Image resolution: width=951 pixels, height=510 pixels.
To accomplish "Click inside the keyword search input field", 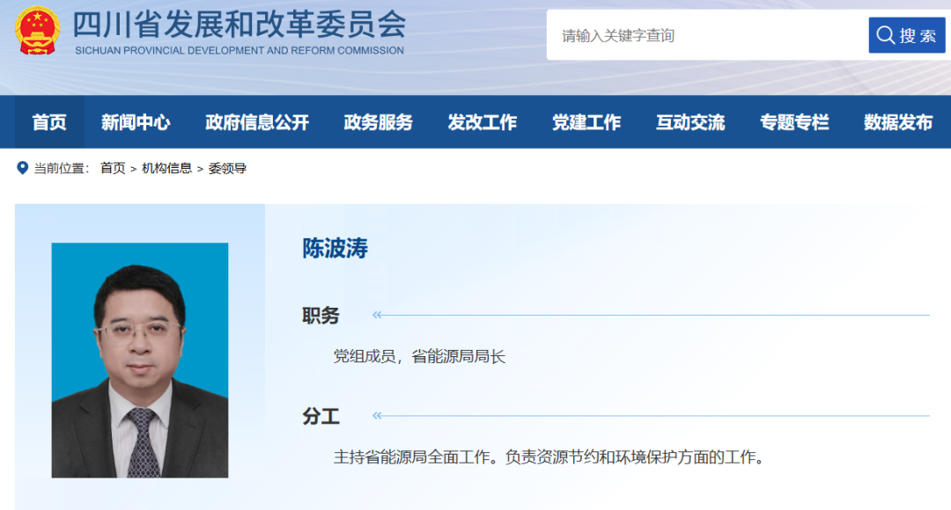I will pyautogui.click(x=696, y=34).
